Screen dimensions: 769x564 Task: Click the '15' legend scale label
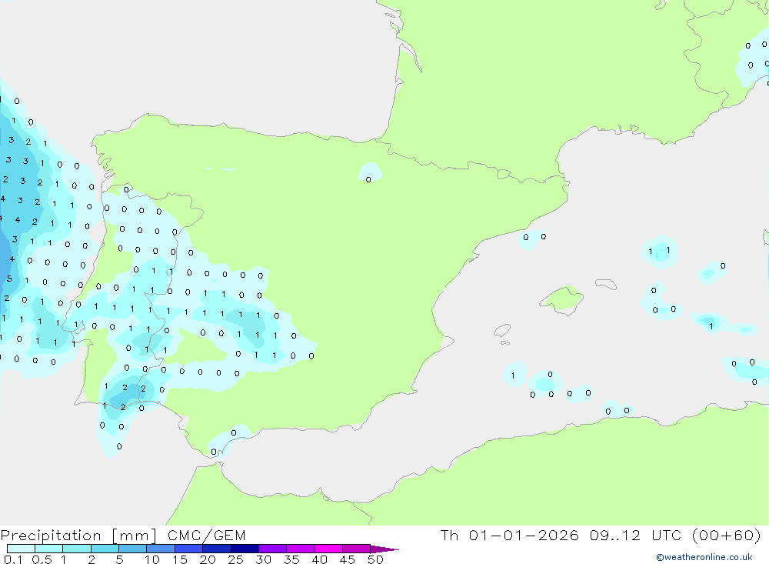pos(180,559)
